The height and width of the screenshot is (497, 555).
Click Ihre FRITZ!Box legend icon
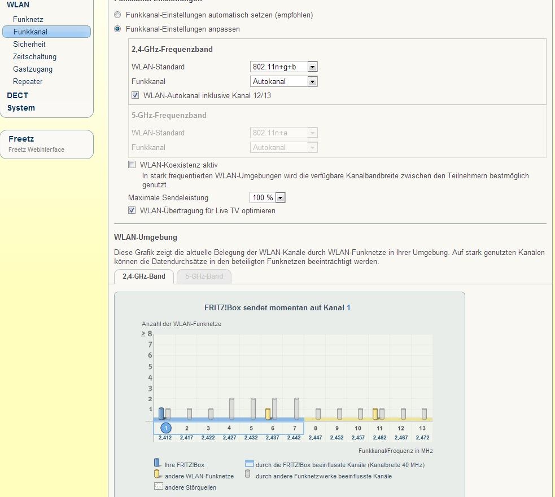click(157, 463)
